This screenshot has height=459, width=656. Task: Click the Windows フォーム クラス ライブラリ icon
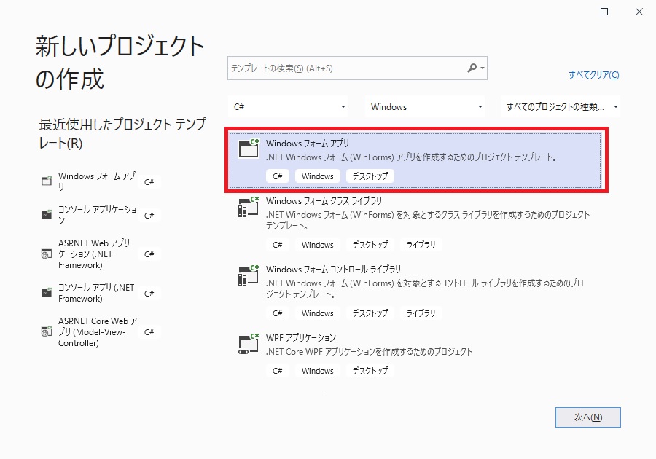click(x=249, y=206)
